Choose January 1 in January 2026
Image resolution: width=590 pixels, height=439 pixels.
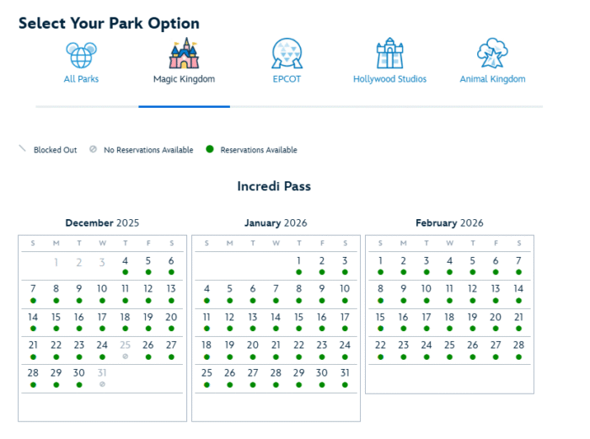click(x=299, y=261)
